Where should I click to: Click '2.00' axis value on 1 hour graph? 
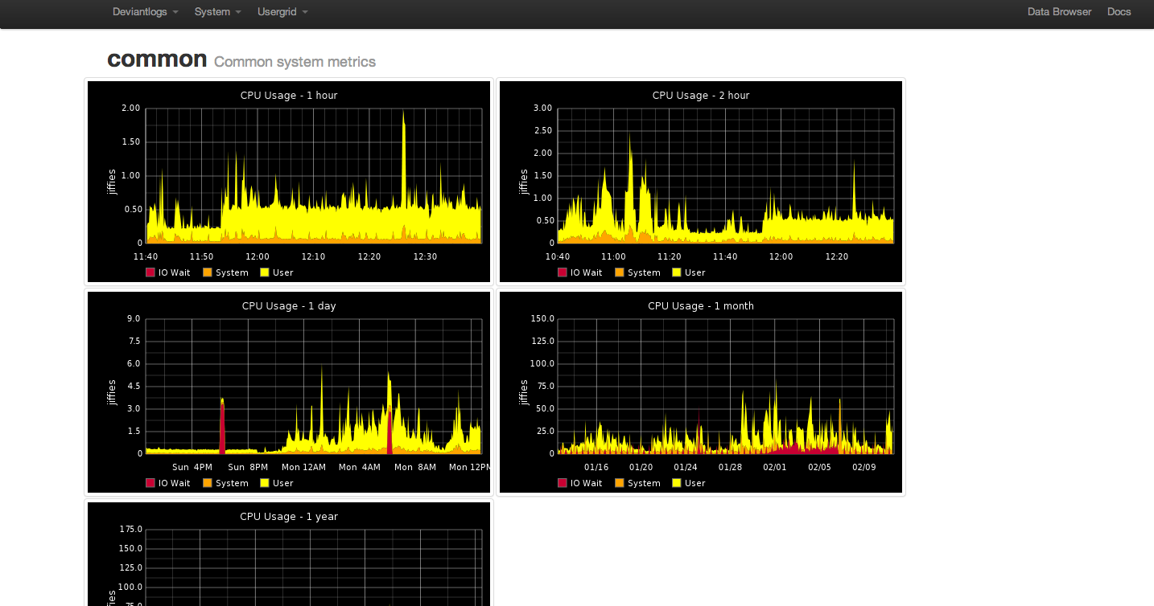131,109
